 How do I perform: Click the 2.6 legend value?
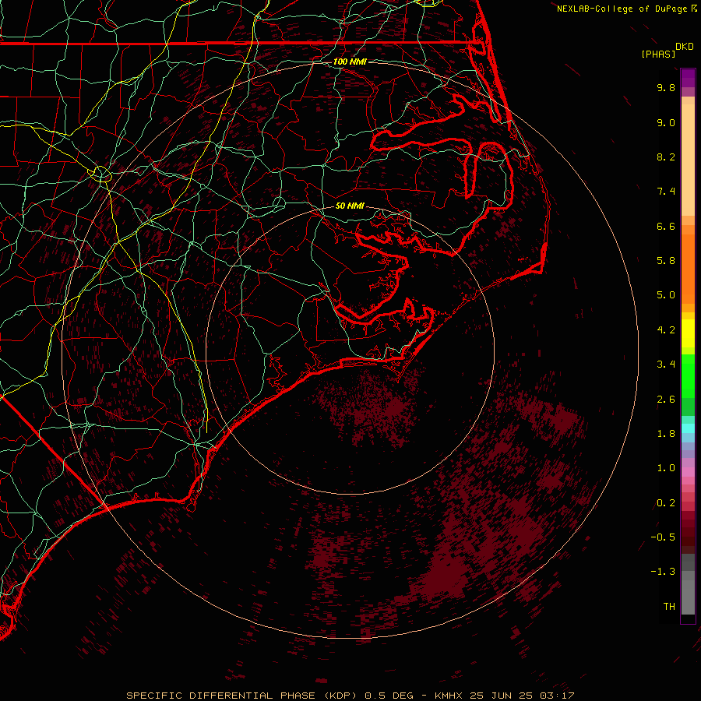point(666,400)
